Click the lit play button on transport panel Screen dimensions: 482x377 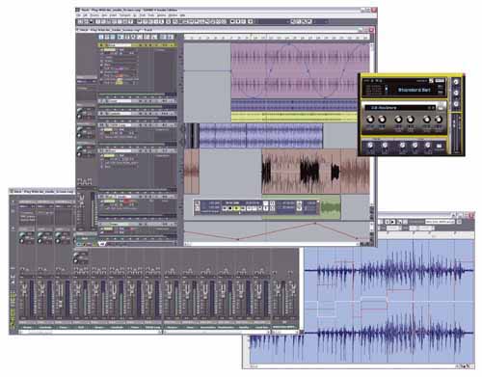[237, 209]
